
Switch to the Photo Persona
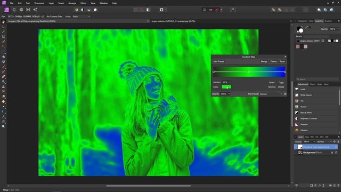point(6,10)
